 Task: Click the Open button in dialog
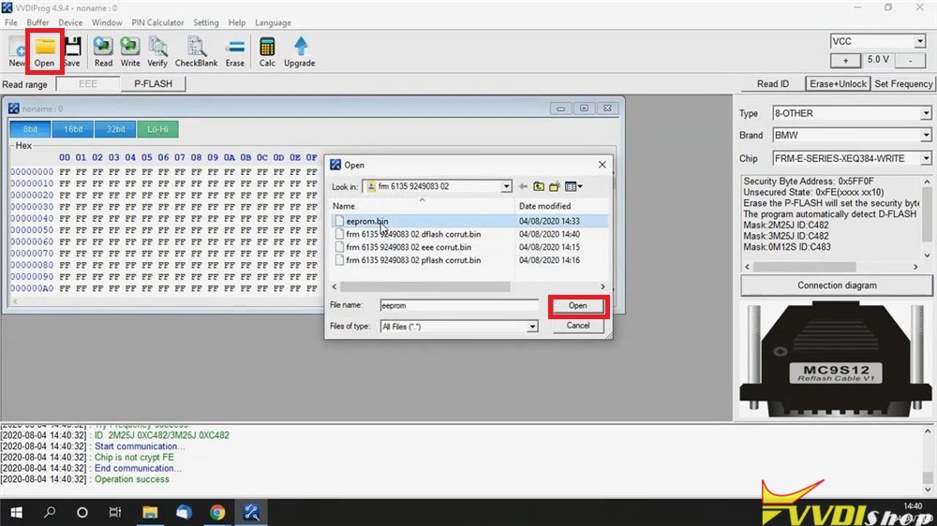pyautogui.click(x=578, y=306)
